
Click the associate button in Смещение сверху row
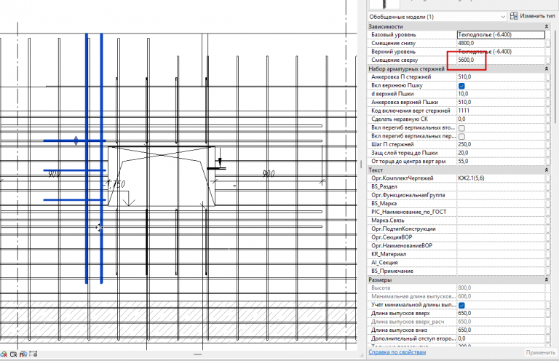[547, 60]
